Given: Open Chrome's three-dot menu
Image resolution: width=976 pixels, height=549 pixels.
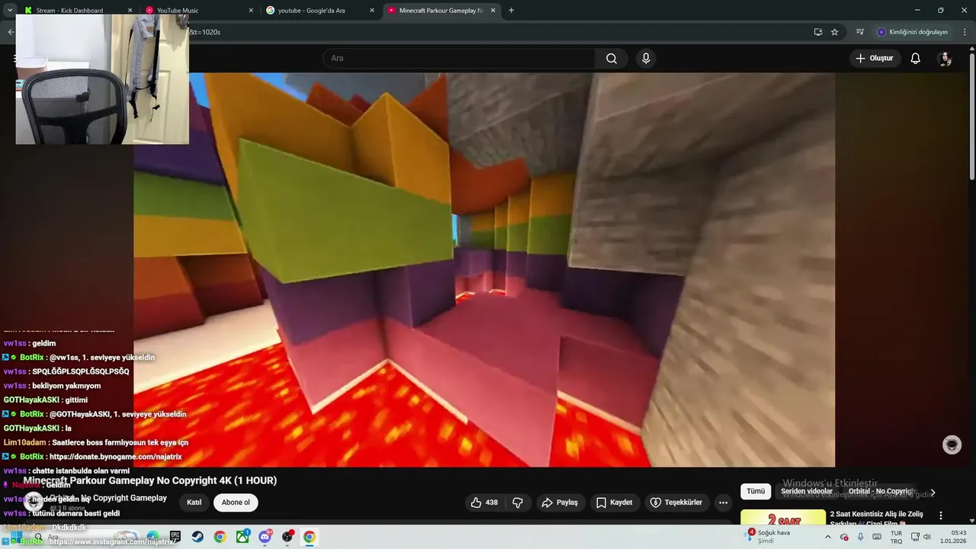Looking at the screenshot, I should (x=965, y=32).
